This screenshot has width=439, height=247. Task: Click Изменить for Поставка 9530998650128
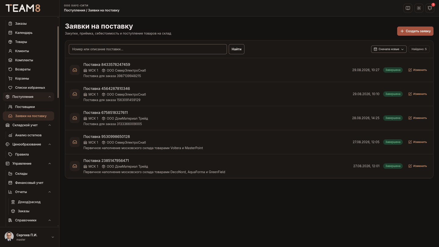(x=418, y=142)
